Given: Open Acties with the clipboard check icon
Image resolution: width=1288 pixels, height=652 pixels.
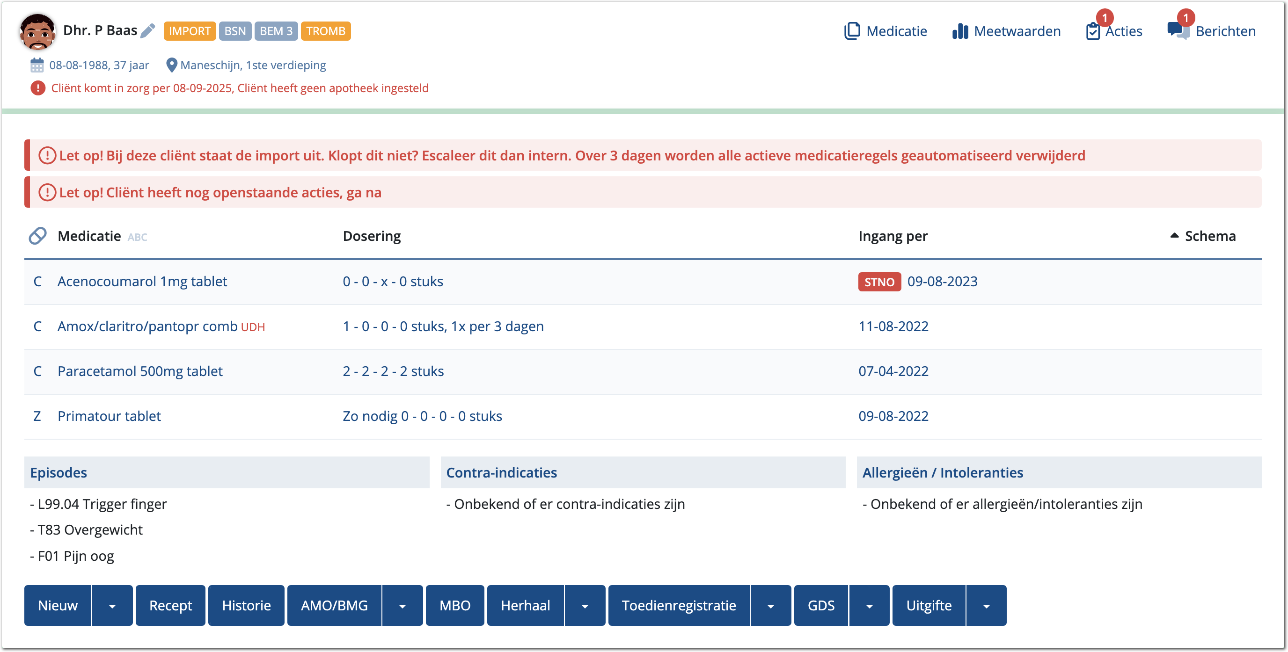Looking at the screenshot, I should pyautogui.click(x=1093, y=31).
